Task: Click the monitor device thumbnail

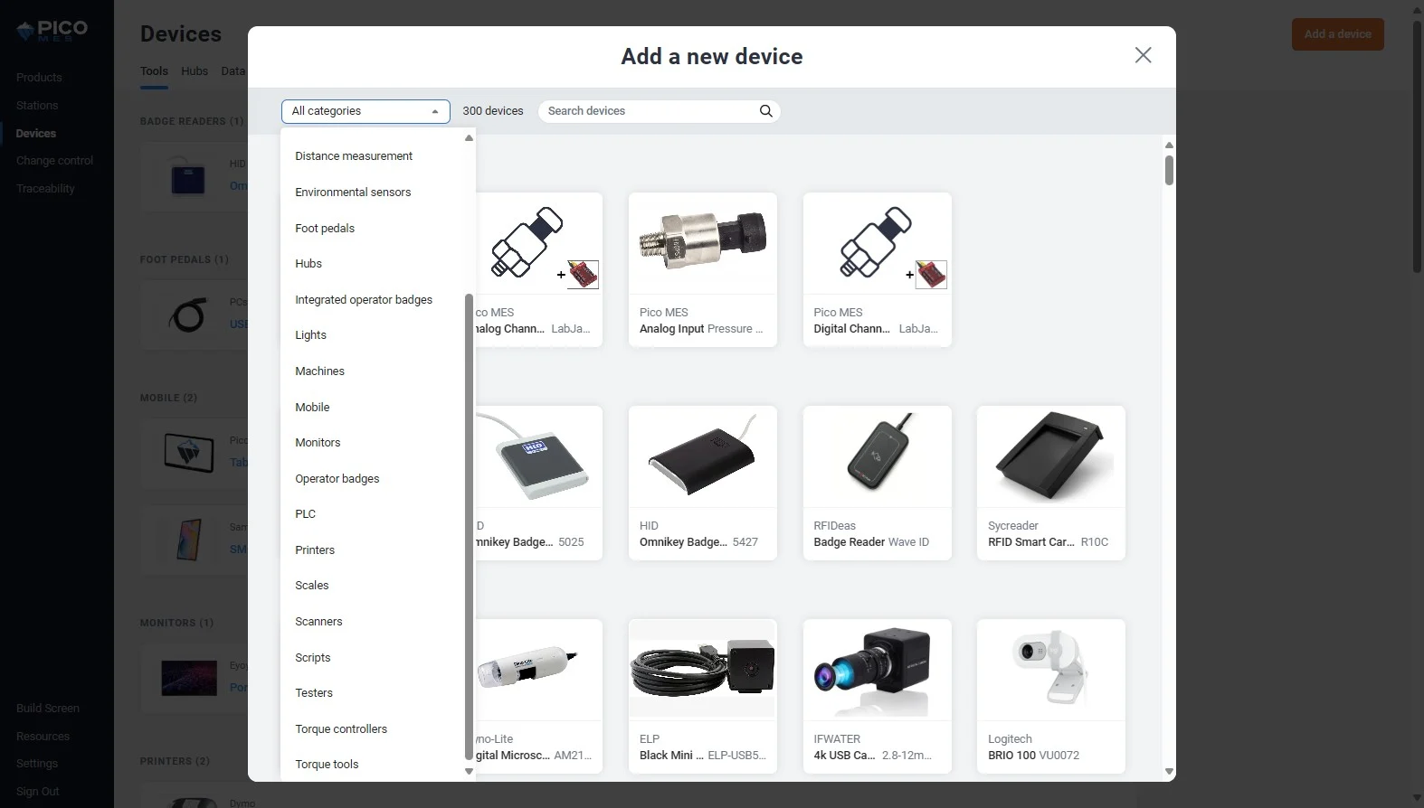Action: coord(189,678)
